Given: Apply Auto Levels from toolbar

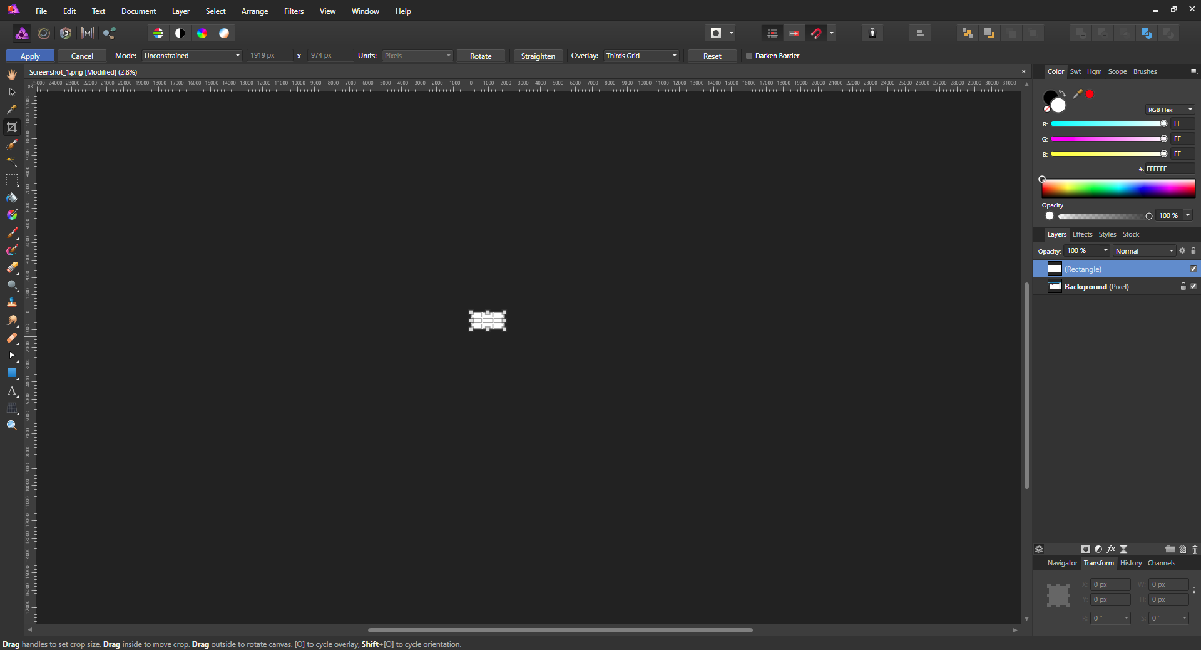Looking at the screenshot, I should click(158, 33).
